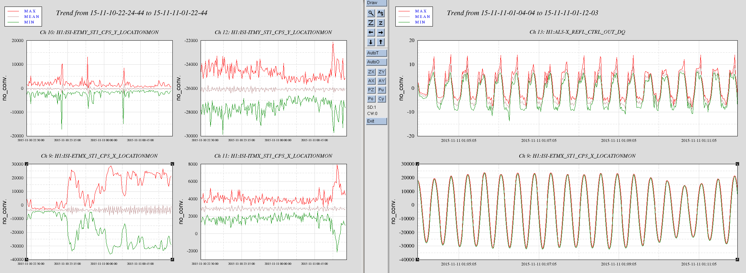Click the Cy button
The height and width of the screenshot is (273, 746).
tap(382, 99)
